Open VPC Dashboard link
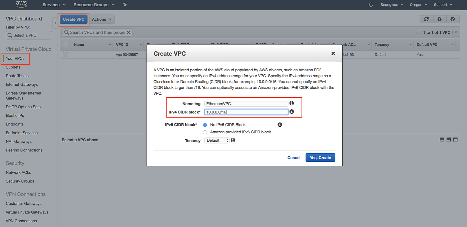 click(24, 19)
